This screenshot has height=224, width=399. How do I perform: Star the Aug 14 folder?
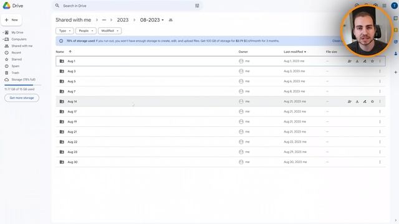(x=372, y=101)
